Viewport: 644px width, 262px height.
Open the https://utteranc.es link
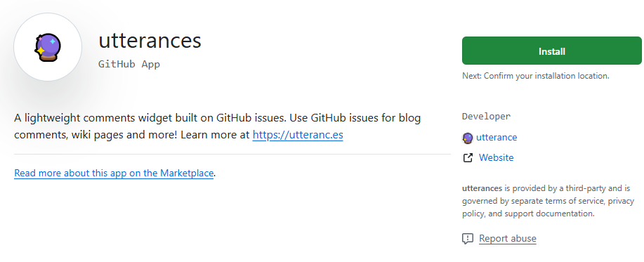tap(298, 135)
